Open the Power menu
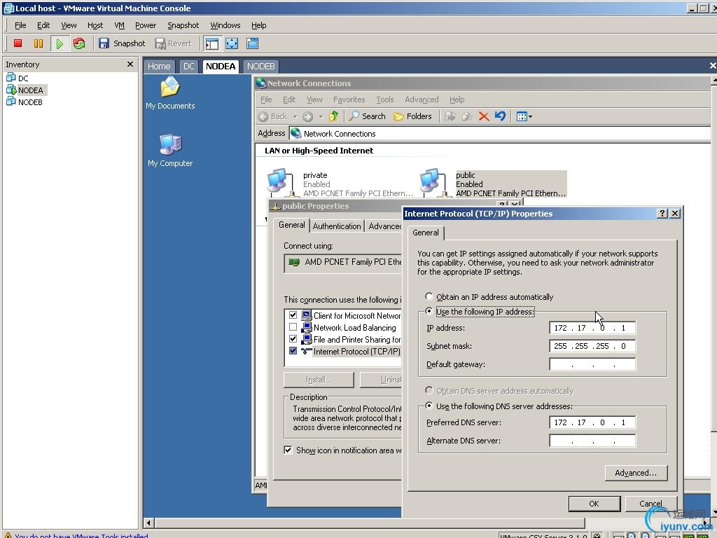Screen dimensions: 717x538 click(x=146, y=25)
